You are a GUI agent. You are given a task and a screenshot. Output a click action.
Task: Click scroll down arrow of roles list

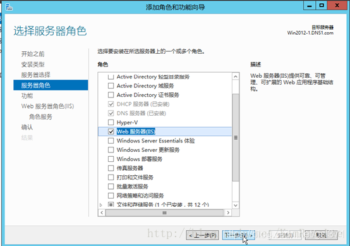(236, 205)
